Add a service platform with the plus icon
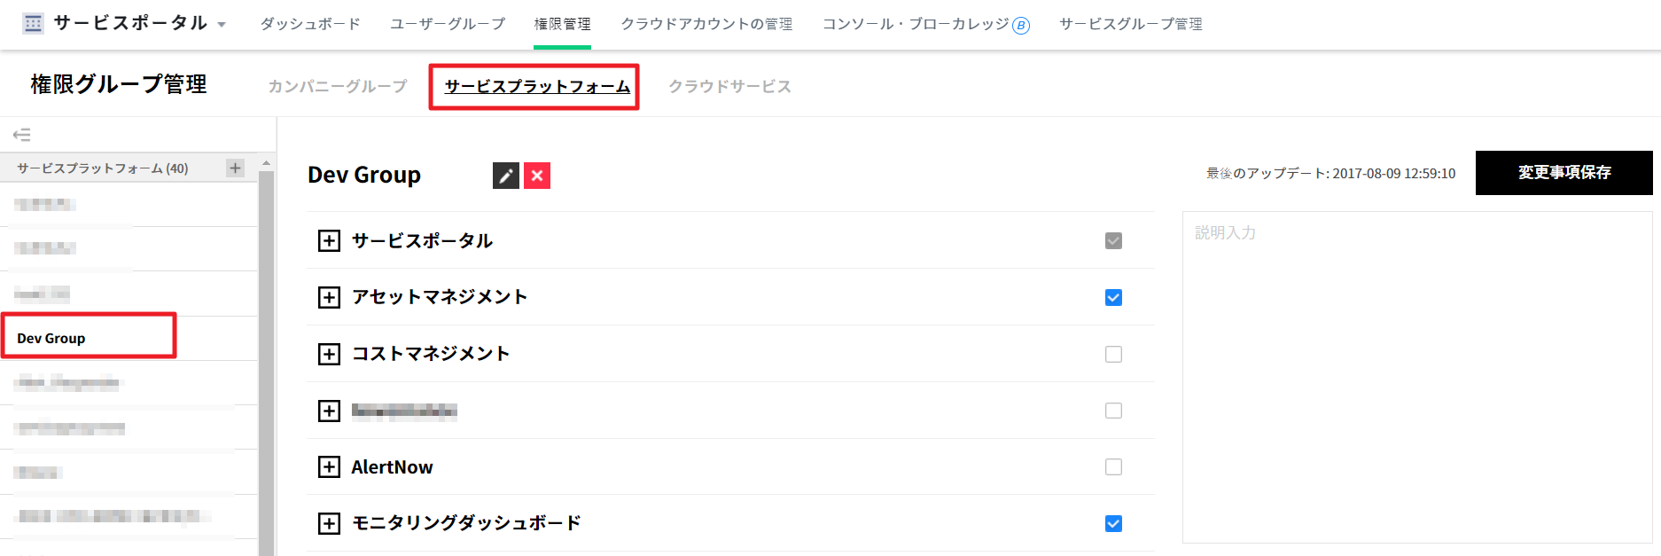Viewport: 1661px width, 556px height. click(x=235, y=168)
